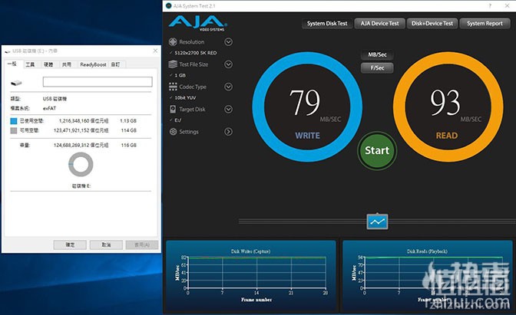Click the AJA System Test title bar icon
The image size is (516, 315).
pyautogui.click(x=168, y=6)
